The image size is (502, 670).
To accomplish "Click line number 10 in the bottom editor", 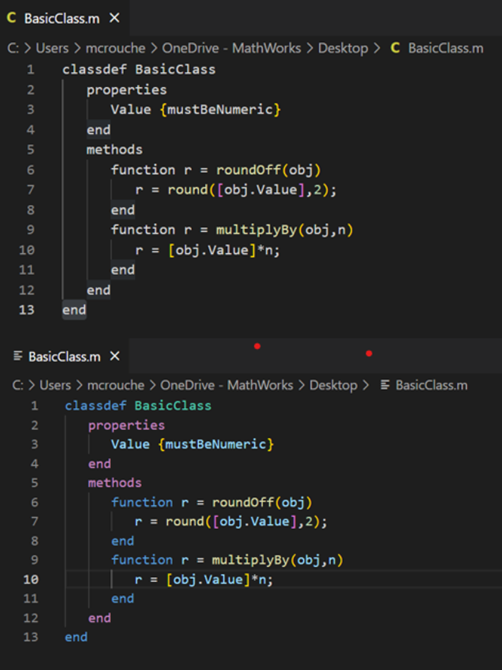I will tap(30, 579).
